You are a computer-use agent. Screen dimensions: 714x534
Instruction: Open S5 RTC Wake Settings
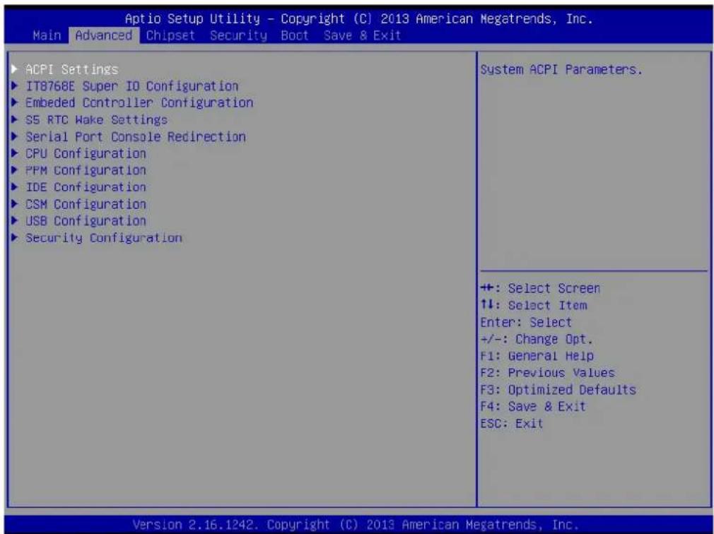(97, 119)
